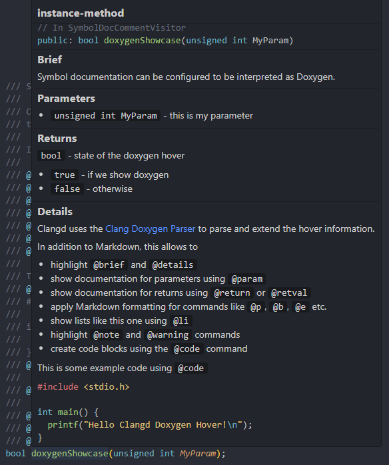The width and height of the screenshot is (389, 465).
Task: Open the Clang Doxygen Parser link
Action: (151, 229)
